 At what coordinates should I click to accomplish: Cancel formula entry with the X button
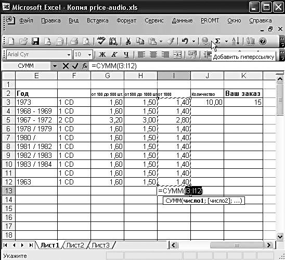point(66,66)
